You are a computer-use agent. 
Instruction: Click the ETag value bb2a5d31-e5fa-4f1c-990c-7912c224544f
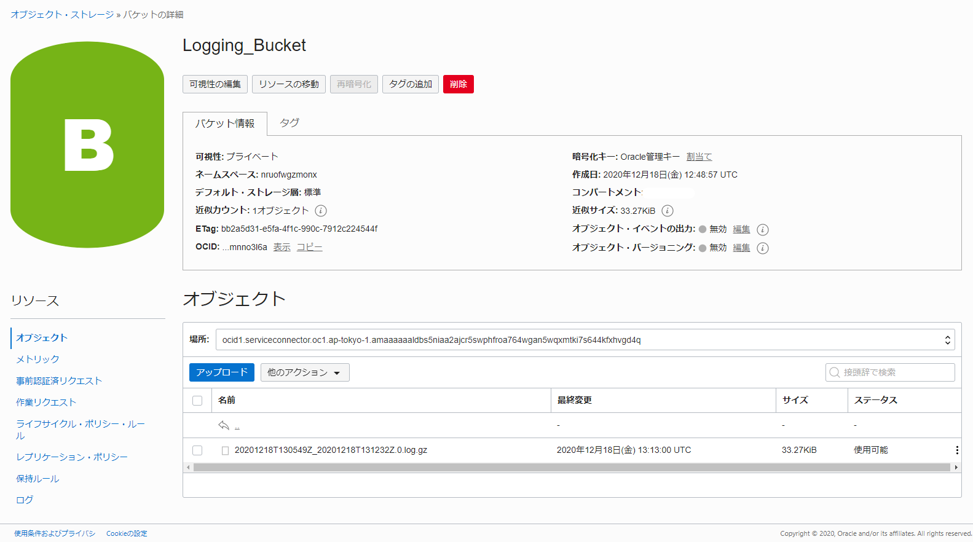pyautogui.click(x=299, y=229)
